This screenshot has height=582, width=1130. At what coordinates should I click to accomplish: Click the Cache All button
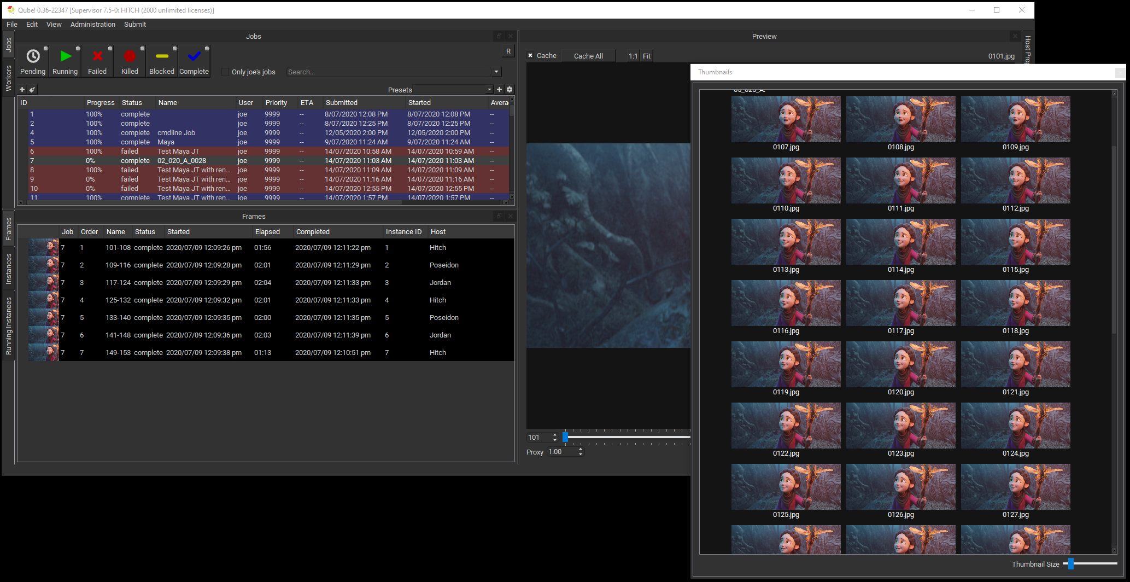click(588, 55)
